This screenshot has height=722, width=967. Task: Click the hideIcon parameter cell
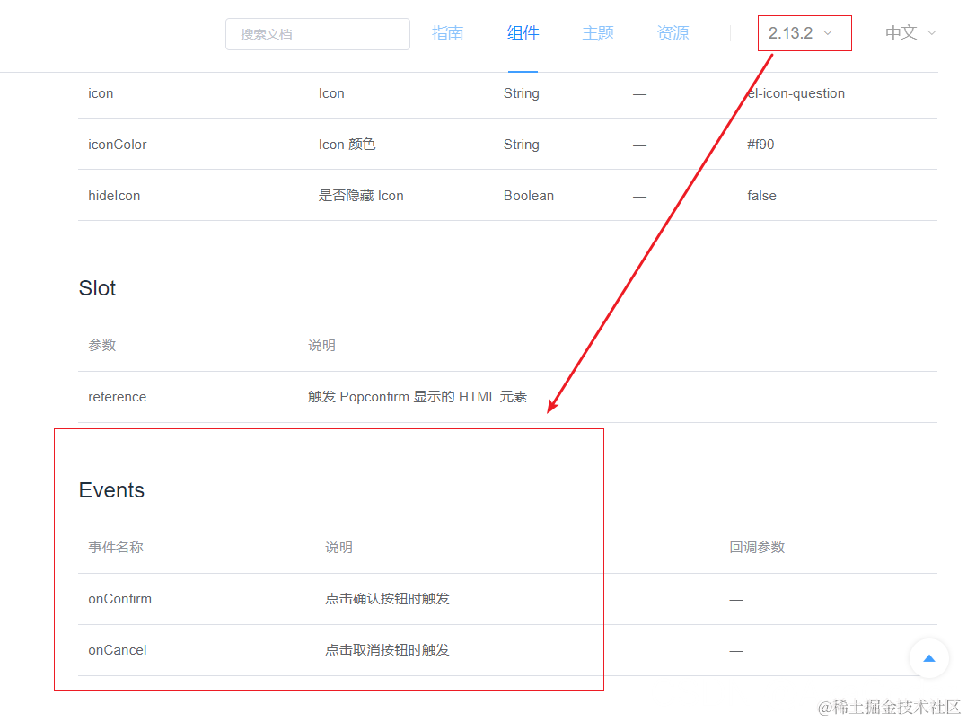coord(114,196)
